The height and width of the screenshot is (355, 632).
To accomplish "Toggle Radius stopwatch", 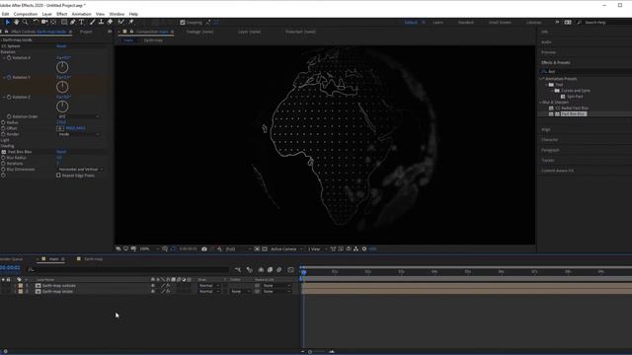I will click(x=3, y=122).
